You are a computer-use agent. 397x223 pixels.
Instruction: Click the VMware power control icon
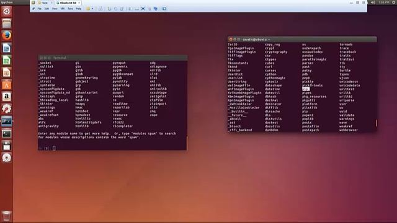(x=88, y=9)
